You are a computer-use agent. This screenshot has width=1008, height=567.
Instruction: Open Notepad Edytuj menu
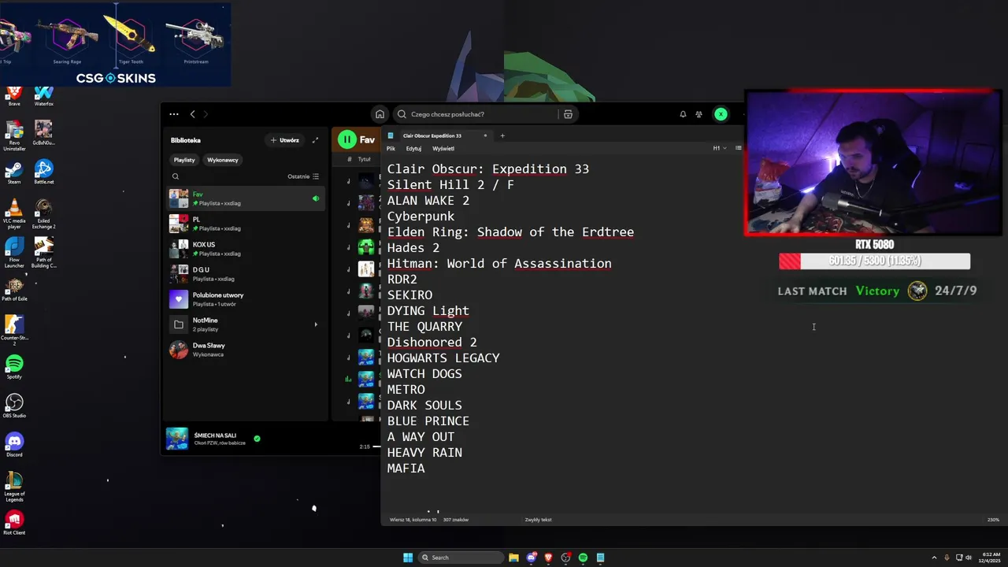(413, 148)
